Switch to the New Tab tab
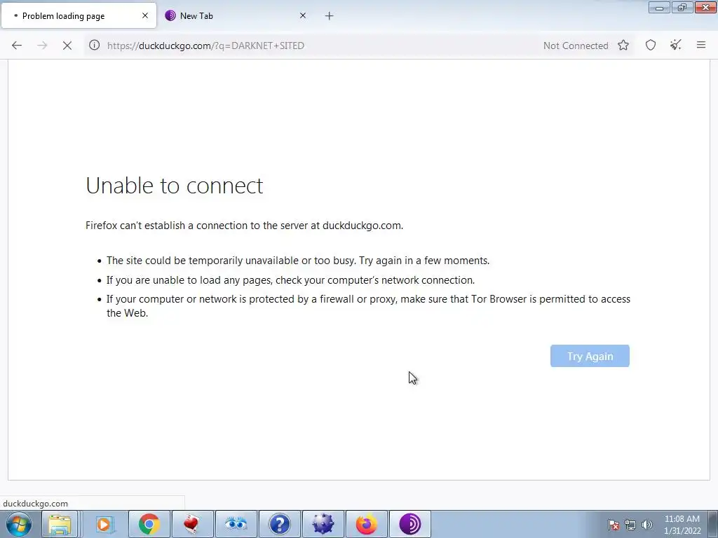The width and height of the screenshot is (718, 538). click(236, 16)
